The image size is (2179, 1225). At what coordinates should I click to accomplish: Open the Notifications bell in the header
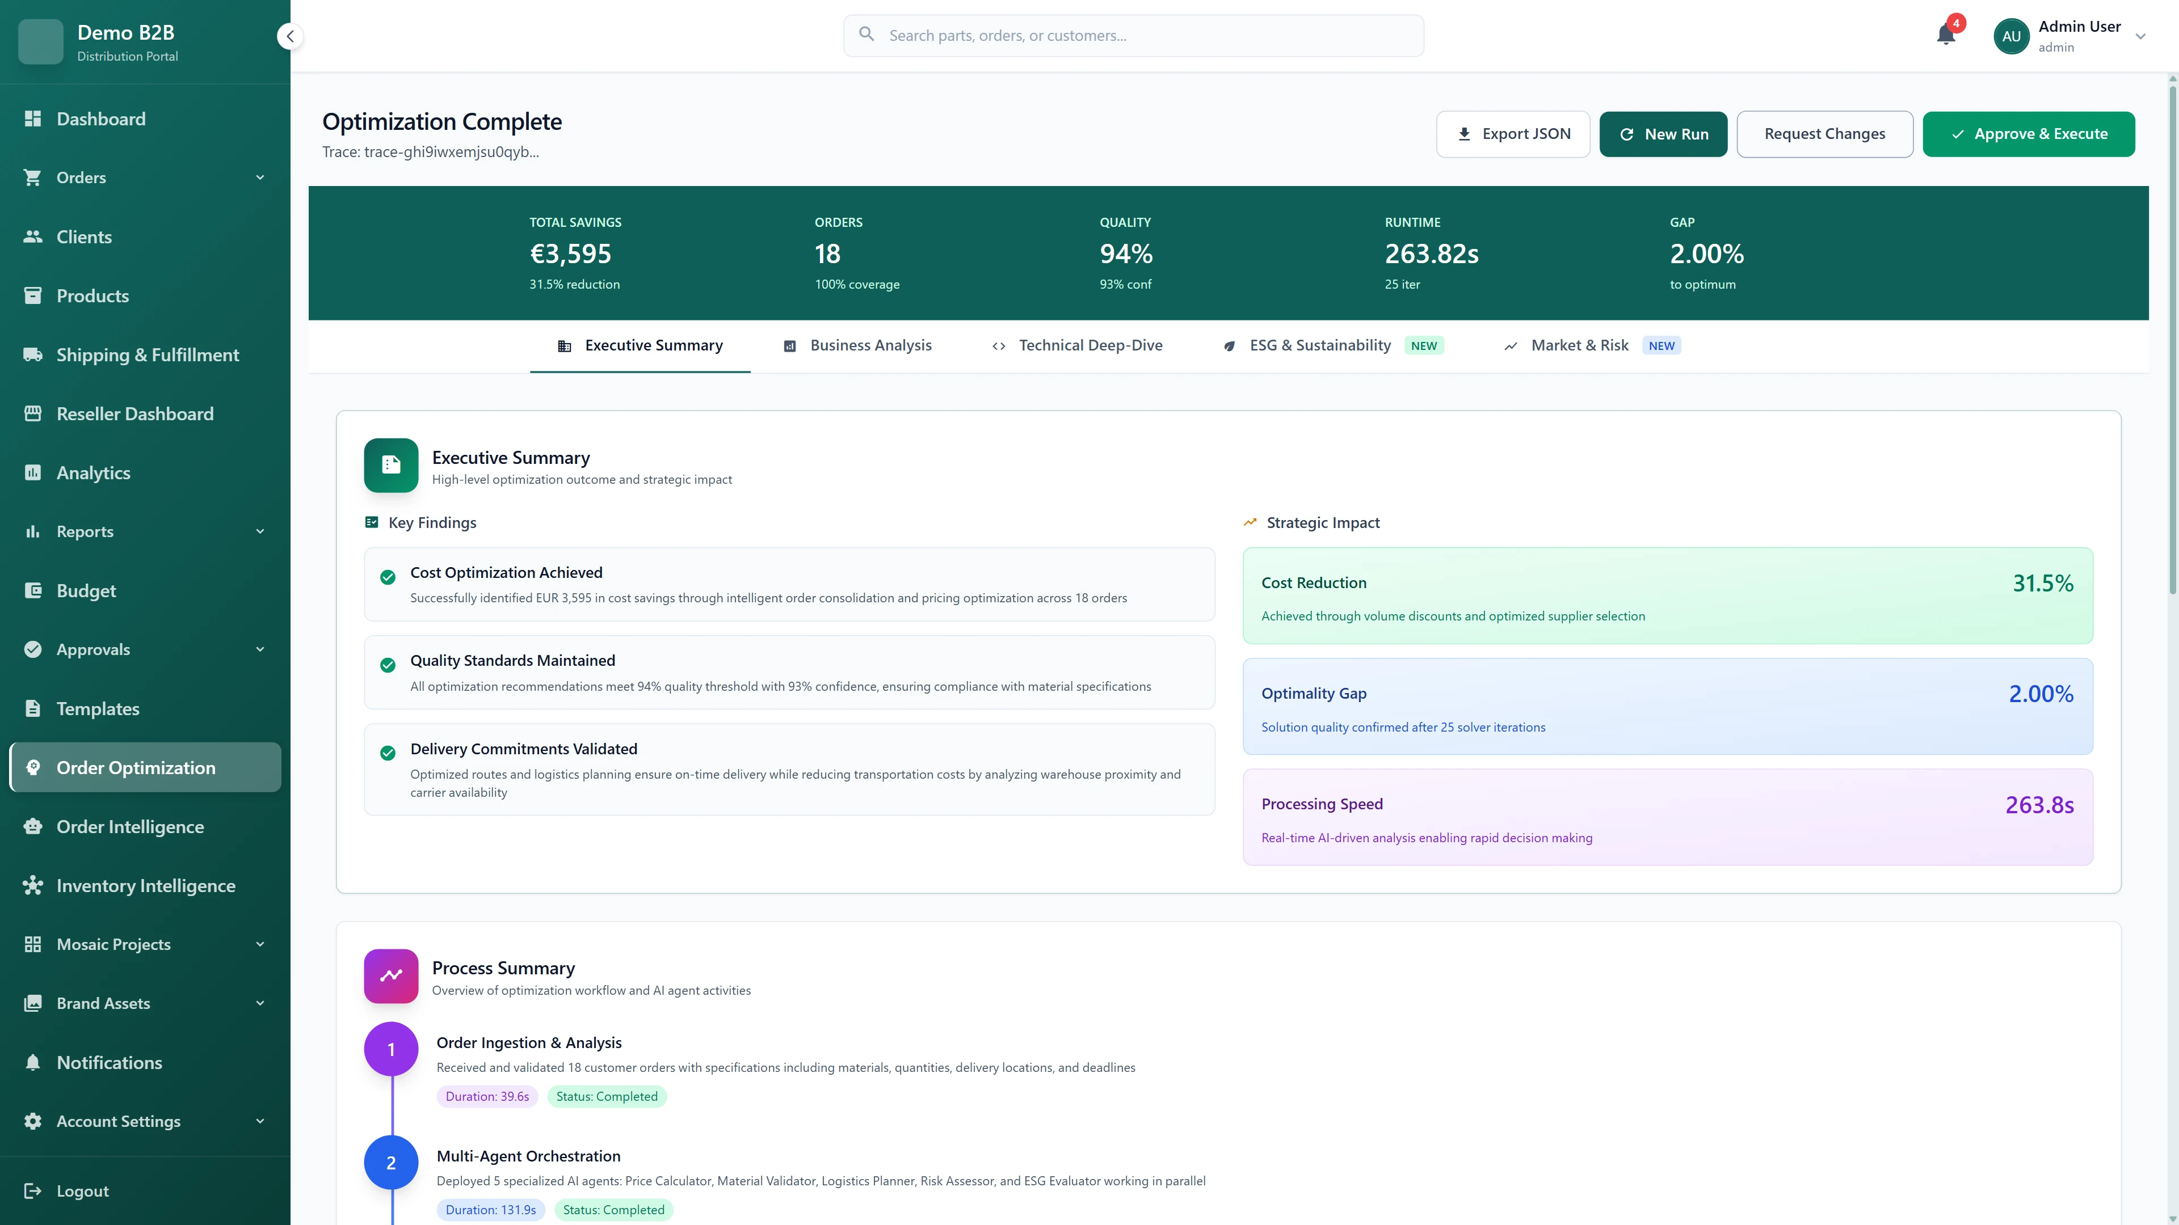point(1946,35)
